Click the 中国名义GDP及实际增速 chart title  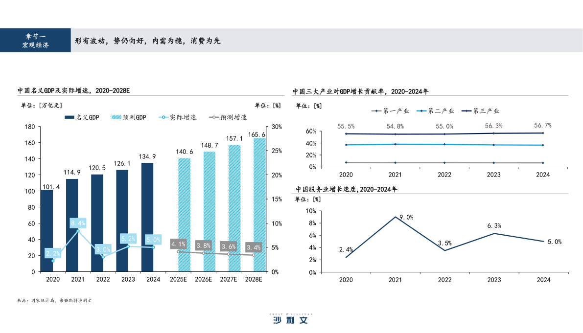pos(73,90)
